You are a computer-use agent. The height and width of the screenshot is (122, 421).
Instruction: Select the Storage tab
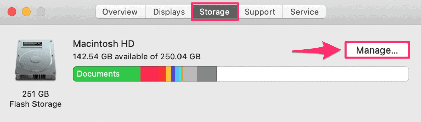coord(215,12)
